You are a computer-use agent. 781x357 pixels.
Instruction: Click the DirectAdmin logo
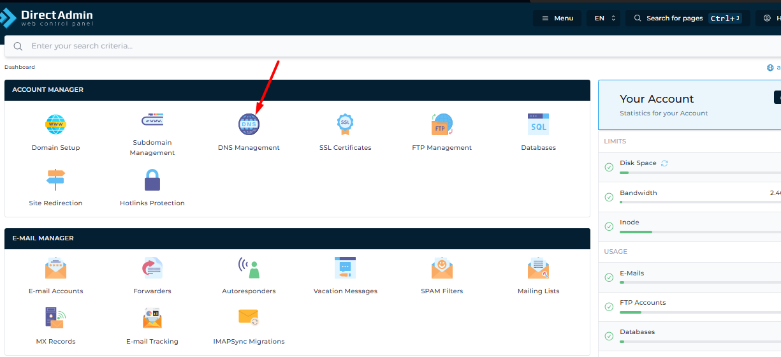[x=47, y=17]
